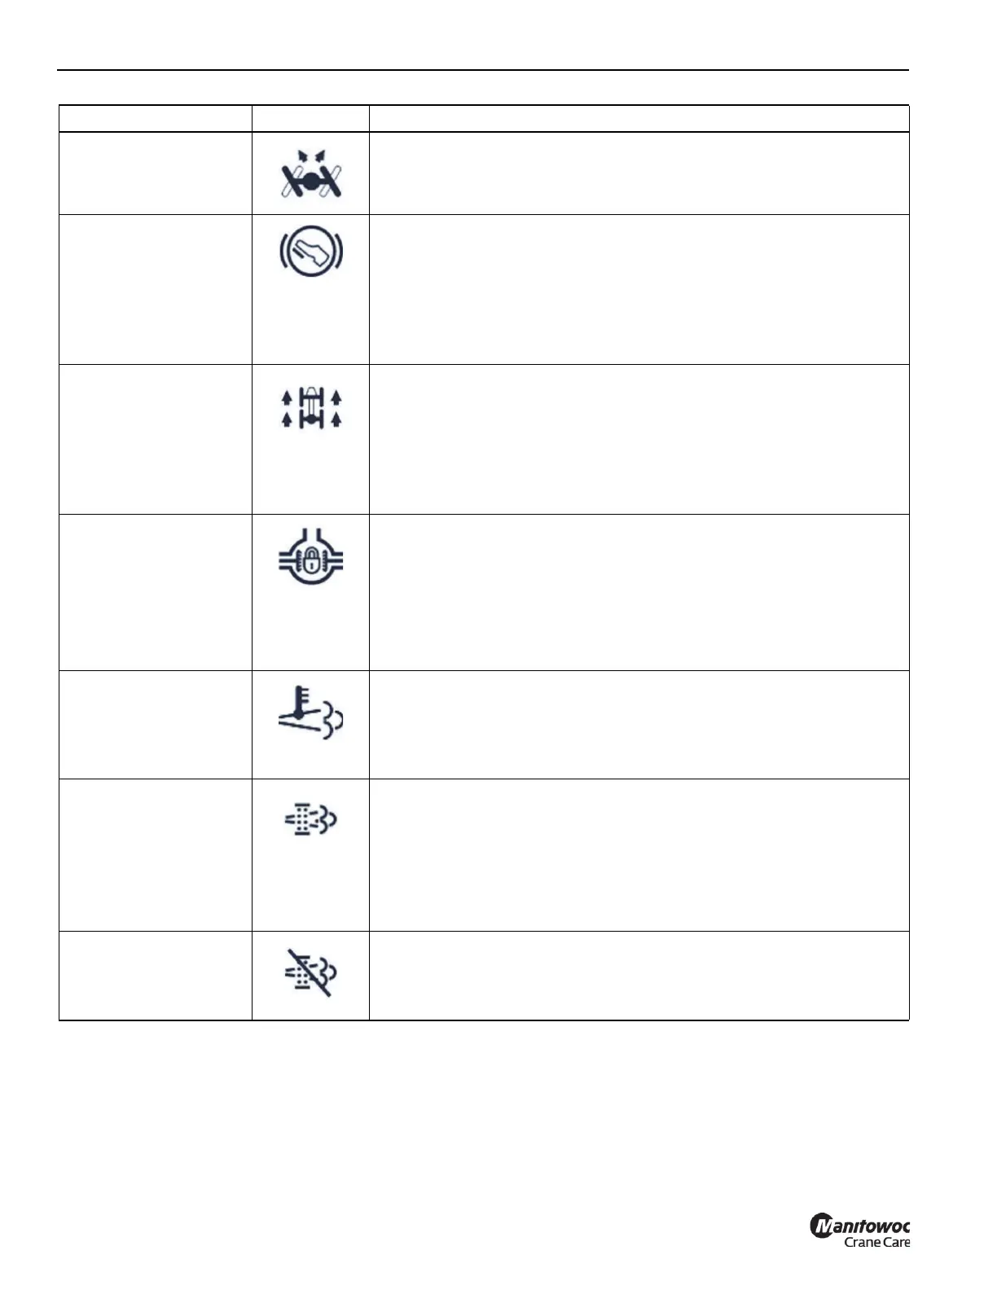Open the Manitowoc Crane Care logo

click(859, 1232)
